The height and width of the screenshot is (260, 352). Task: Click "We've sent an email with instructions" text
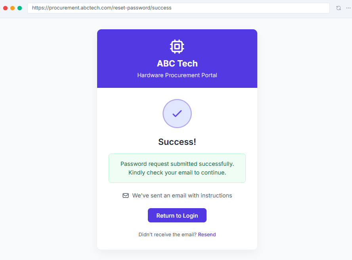coord(182,195)
